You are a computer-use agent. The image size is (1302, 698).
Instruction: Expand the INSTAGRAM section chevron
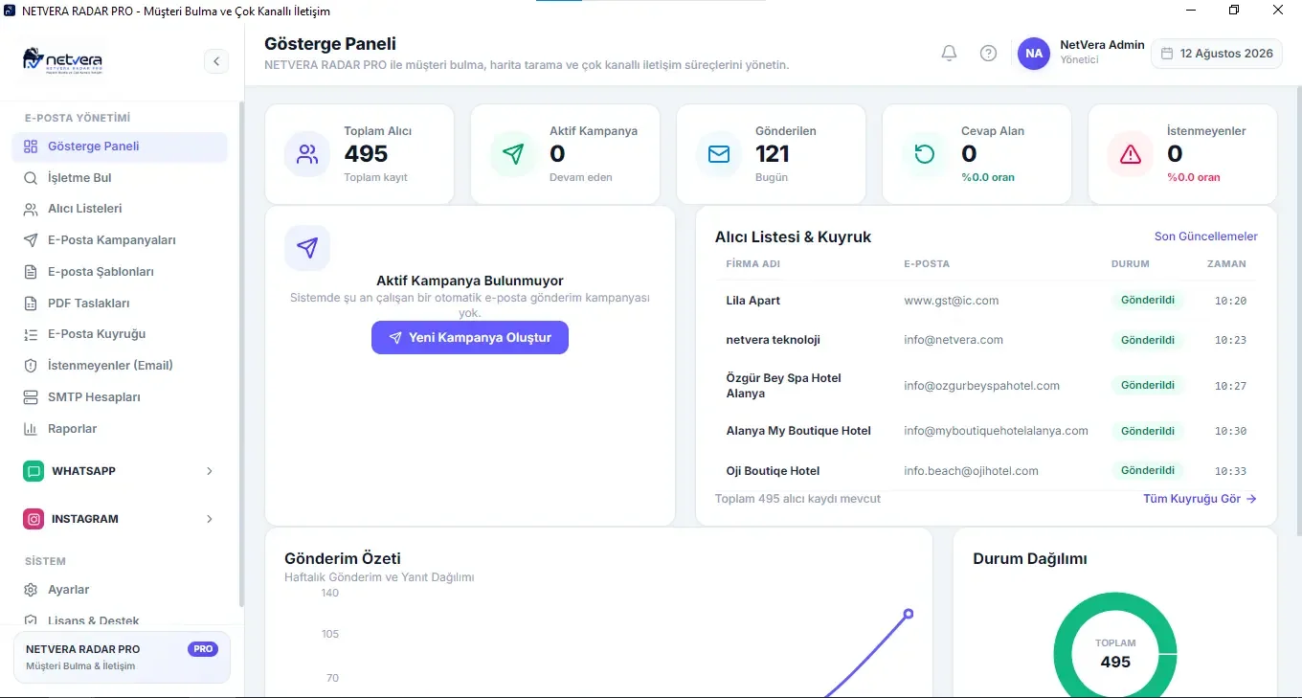[210, 519]
